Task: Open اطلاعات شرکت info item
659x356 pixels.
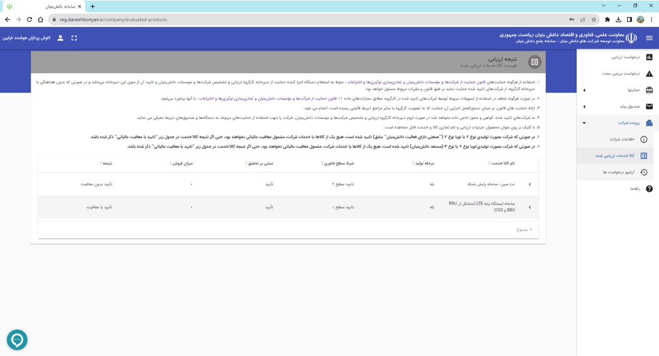Action: (x=615, y=140)
